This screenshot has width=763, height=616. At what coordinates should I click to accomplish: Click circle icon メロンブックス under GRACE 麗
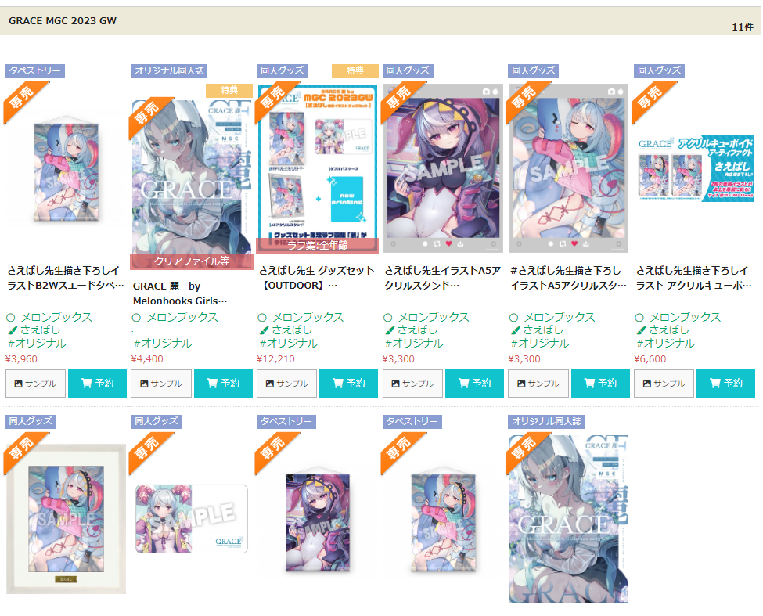(136, 318)
